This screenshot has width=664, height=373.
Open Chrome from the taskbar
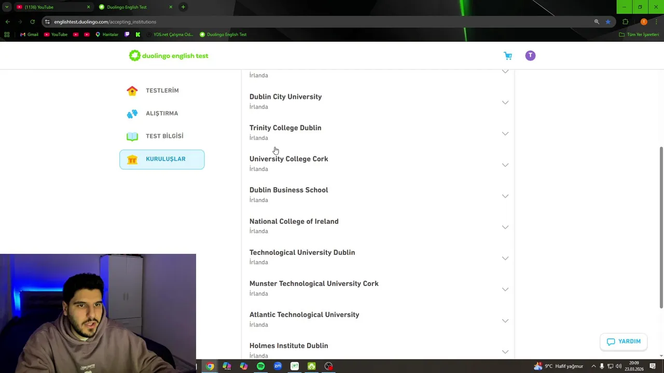(210, 366)
